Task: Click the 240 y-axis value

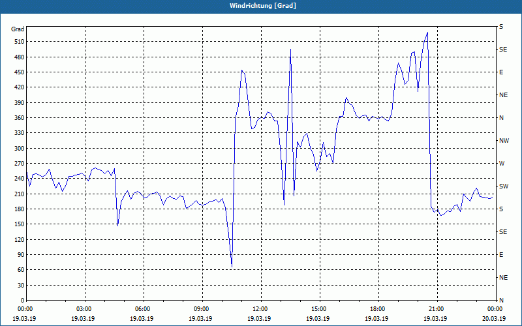Action: [x=20, y=178]
